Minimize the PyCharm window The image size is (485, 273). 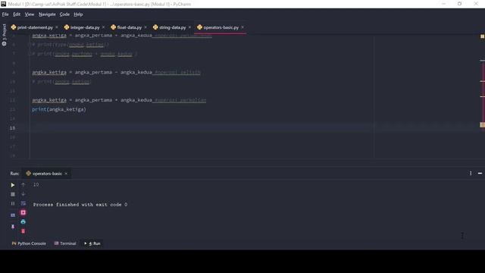tap(444, 4)
